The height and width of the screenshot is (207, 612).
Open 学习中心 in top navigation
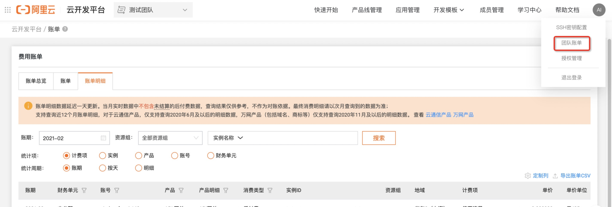point(529,10)
